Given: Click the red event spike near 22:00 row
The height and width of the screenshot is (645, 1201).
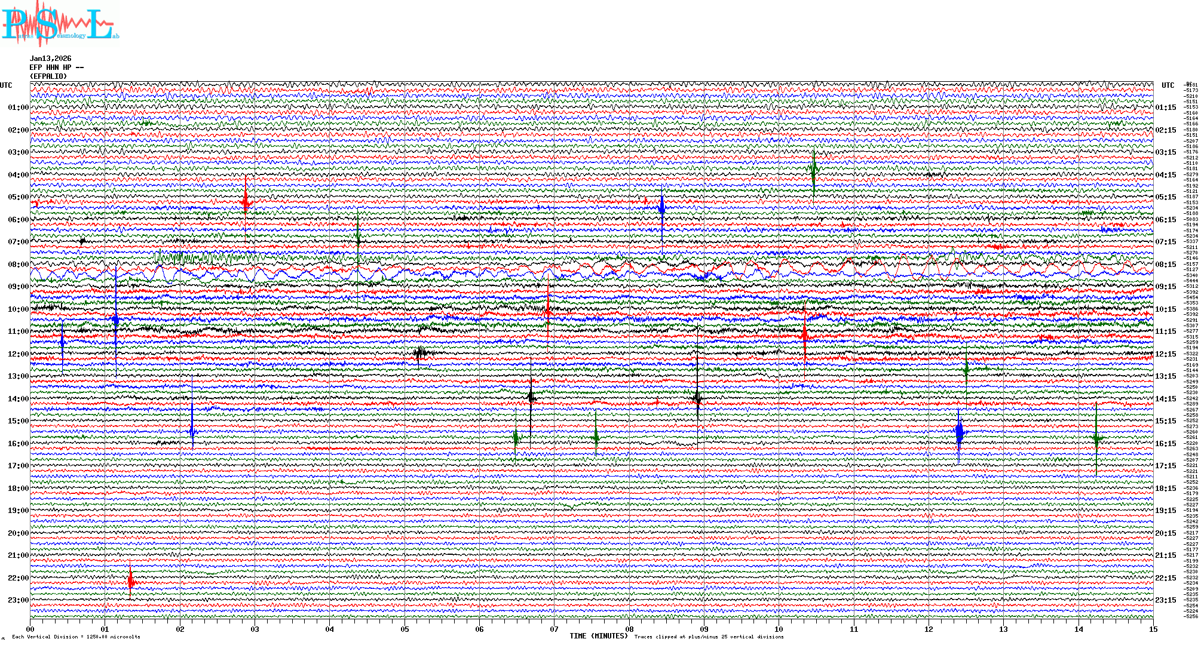Looking at the screenshot, I should coord(131,581).
